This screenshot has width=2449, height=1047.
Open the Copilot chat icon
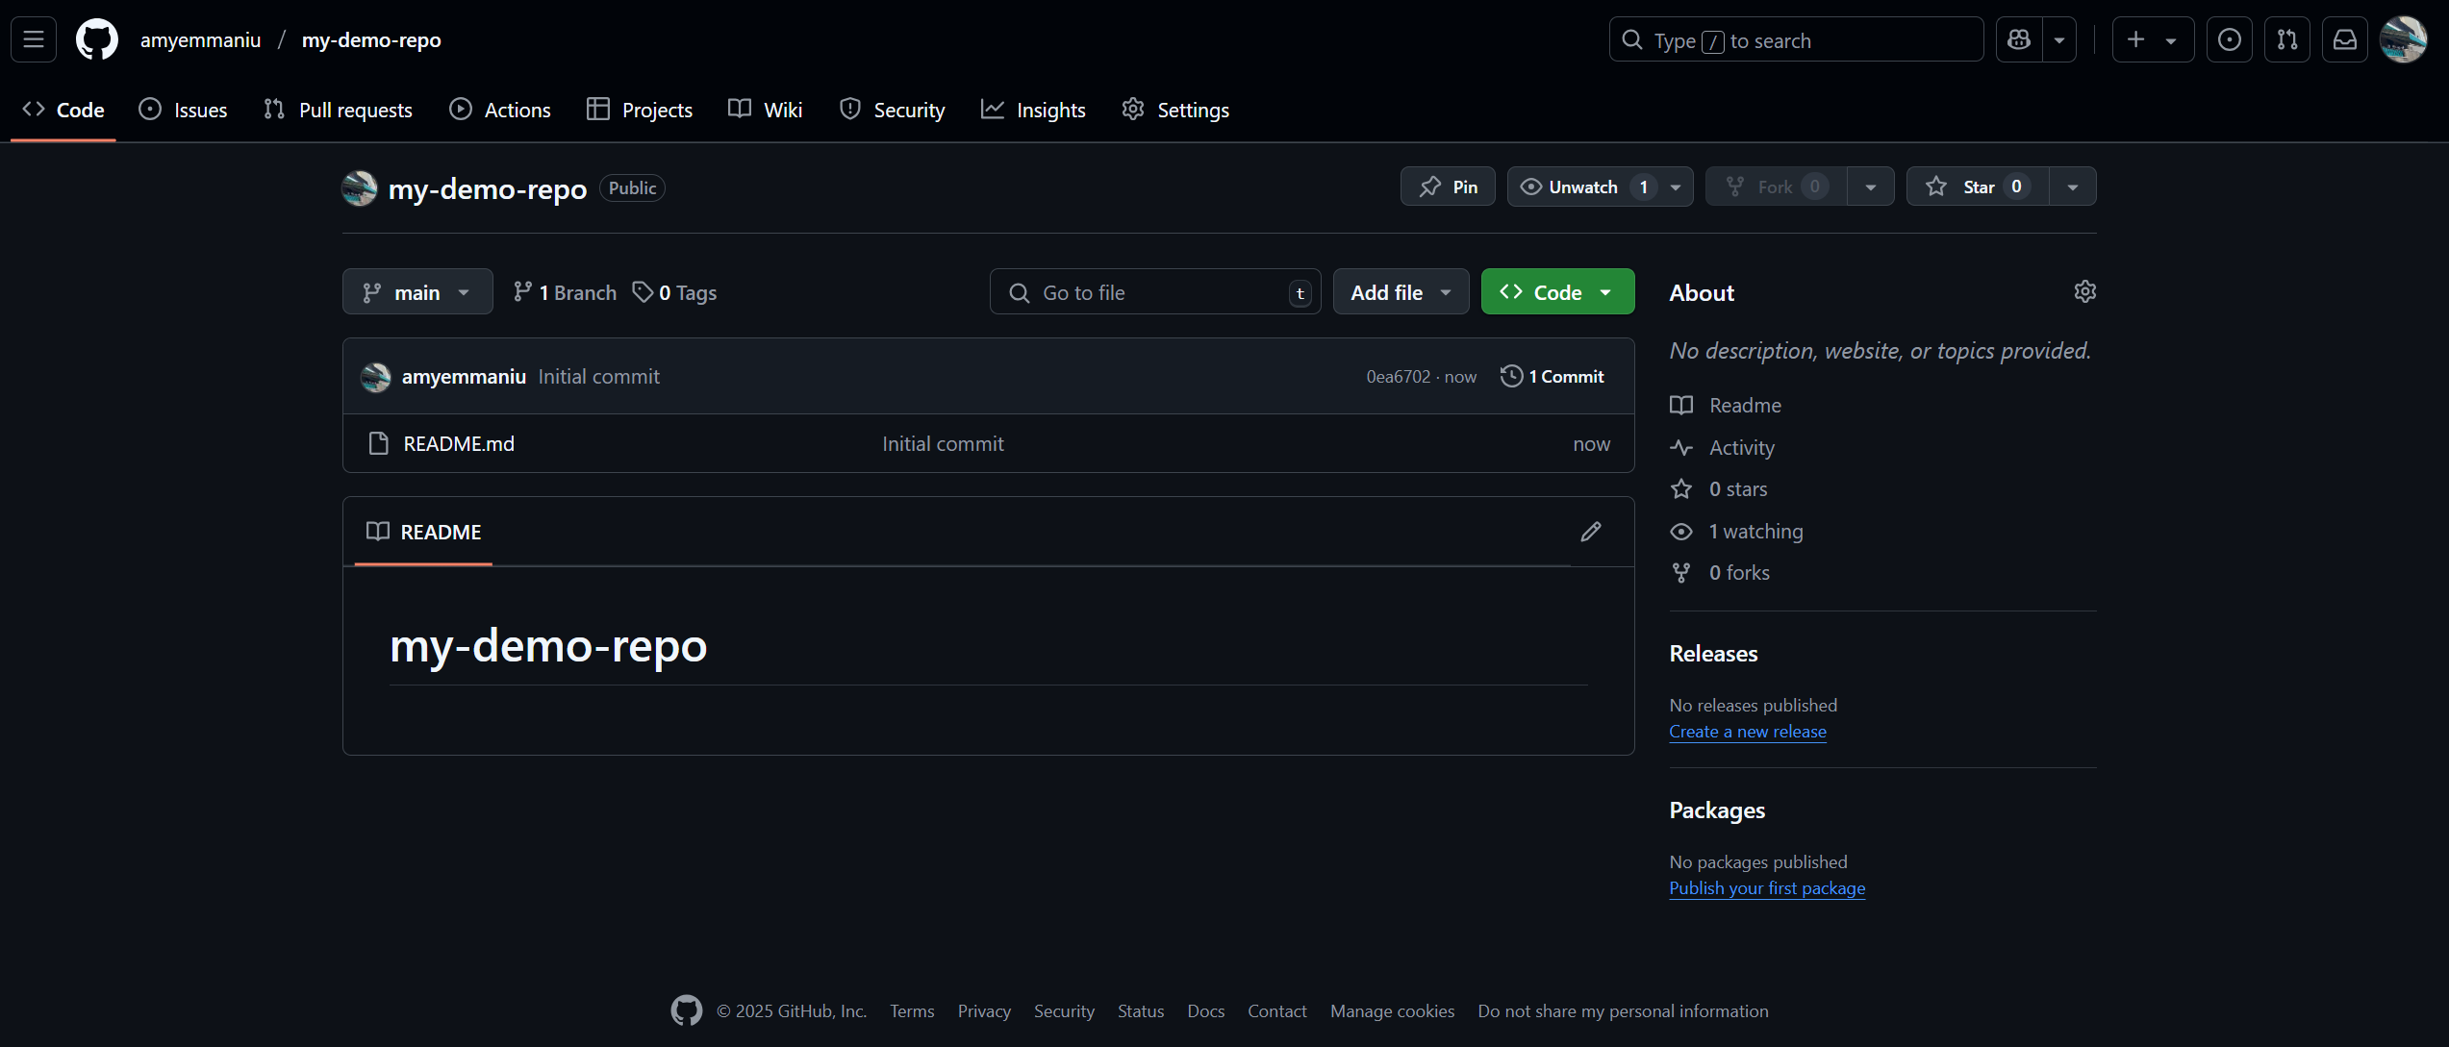coord(2019,39)
